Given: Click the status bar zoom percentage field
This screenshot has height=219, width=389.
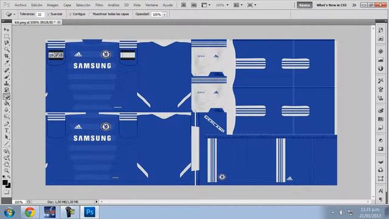Looking at the screenshot, I should coord(19,202).
